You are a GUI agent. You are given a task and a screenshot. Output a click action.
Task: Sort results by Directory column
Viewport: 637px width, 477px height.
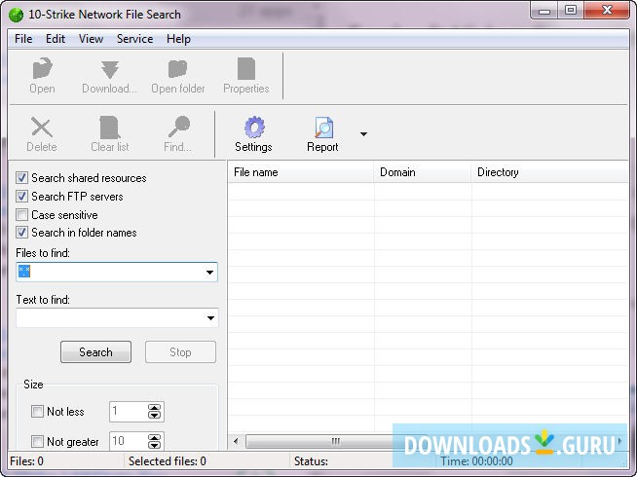[549, 172]
